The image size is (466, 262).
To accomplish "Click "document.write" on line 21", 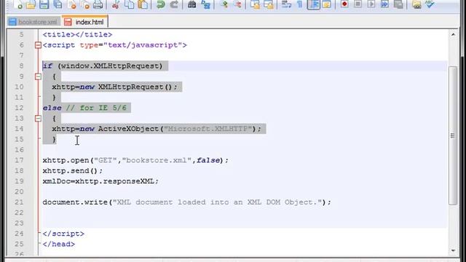I will pos(75,202).
